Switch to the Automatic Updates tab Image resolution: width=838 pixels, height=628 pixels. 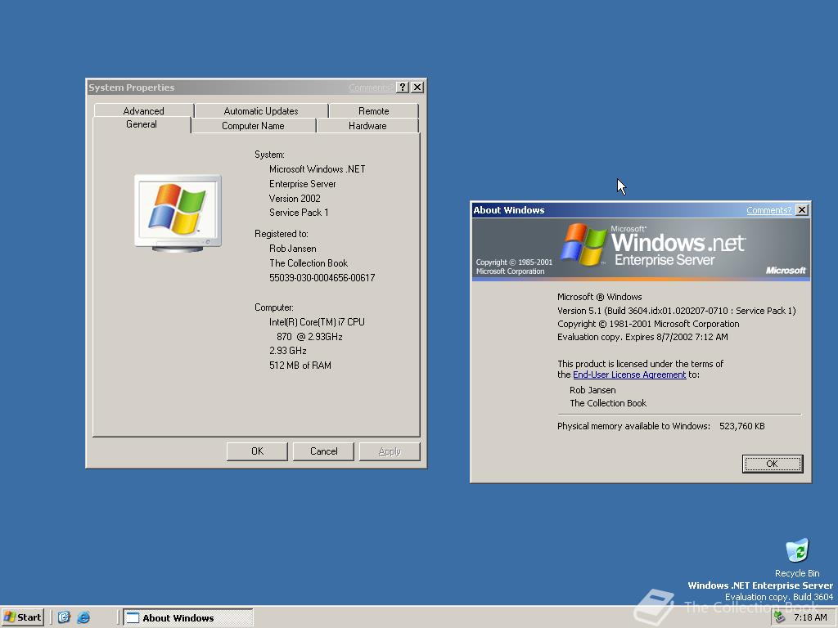click(x=261, y=110)
